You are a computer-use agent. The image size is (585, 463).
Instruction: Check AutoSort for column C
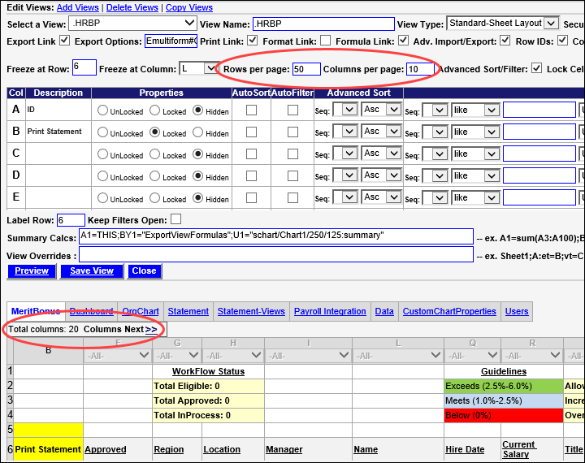pos(251,154)
